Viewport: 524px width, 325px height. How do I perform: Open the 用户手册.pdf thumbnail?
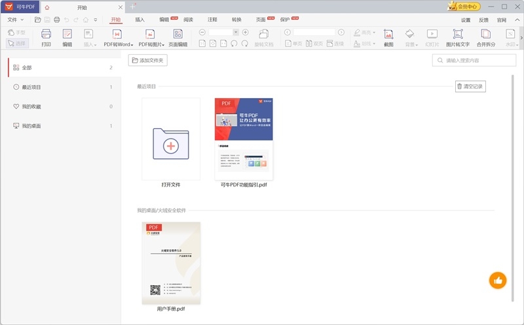[171, 263]
